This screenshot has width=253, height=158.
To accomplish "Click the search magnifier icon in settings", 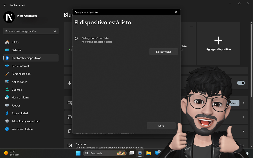I will pos(55,31).
